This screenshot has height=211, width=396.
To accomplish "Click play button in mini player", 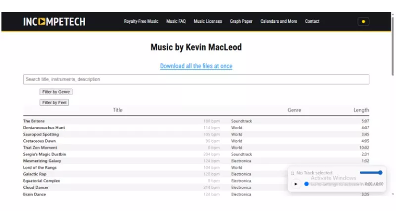I will 296,184.
